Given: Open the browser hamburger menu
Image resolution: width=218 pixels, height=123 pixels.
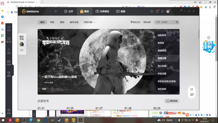Looking at the screenshot, I should pyautogui.click(x=214, y=7).
